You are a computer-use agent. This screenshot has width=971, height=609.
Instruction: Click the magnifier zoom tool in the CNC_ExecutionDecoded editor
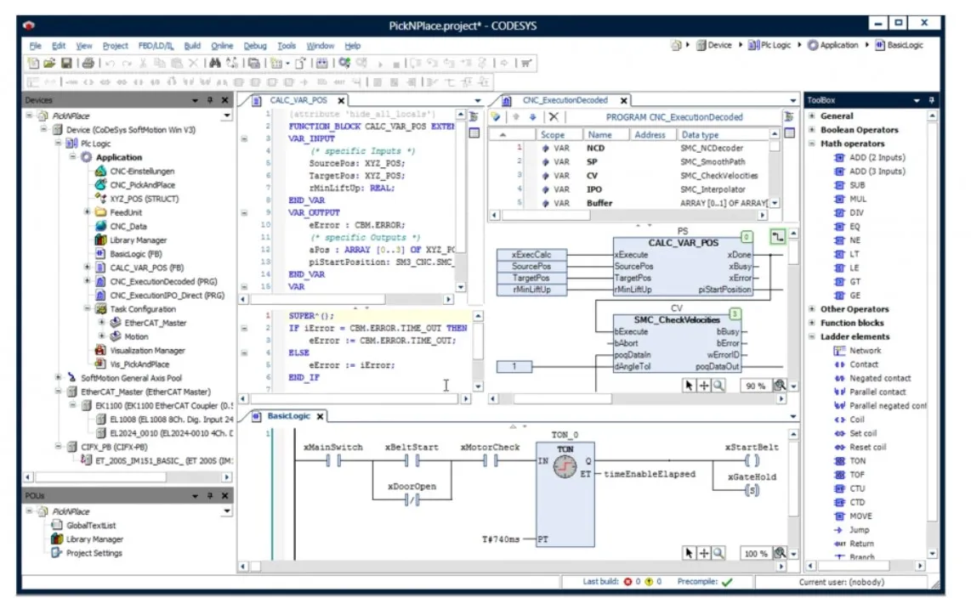point(718,386)
